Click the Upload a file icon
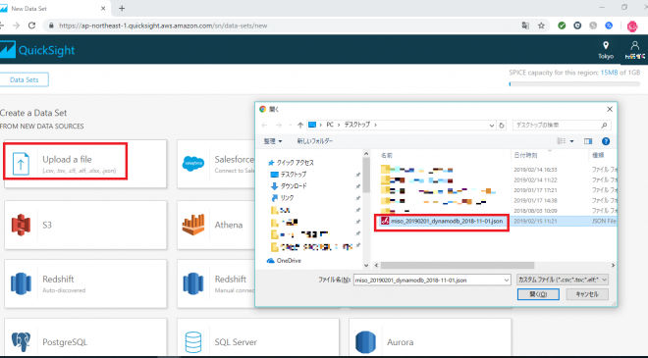648x358 pixels. click(x=21, y=164)
